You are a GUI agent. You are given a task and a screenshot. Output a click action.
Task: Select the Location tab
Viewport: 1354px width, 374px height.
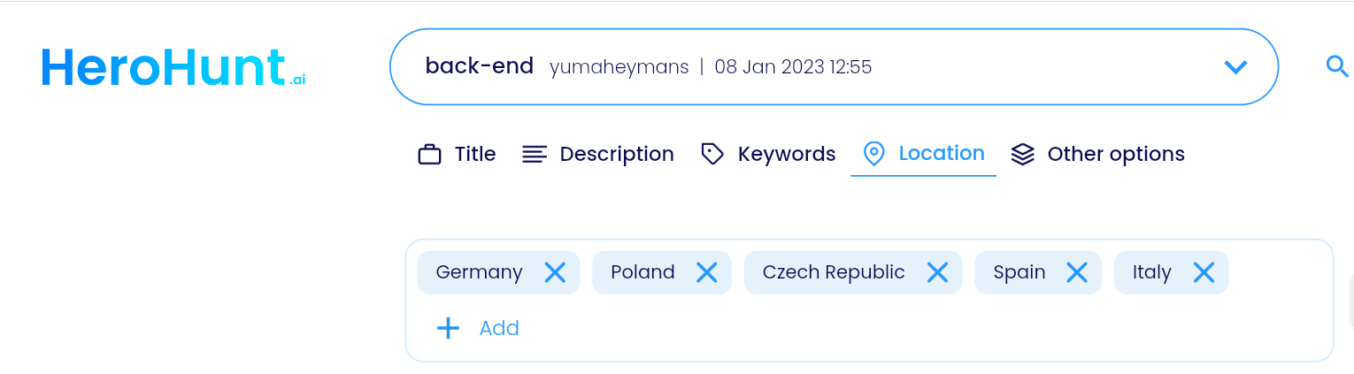pos(923,153)
